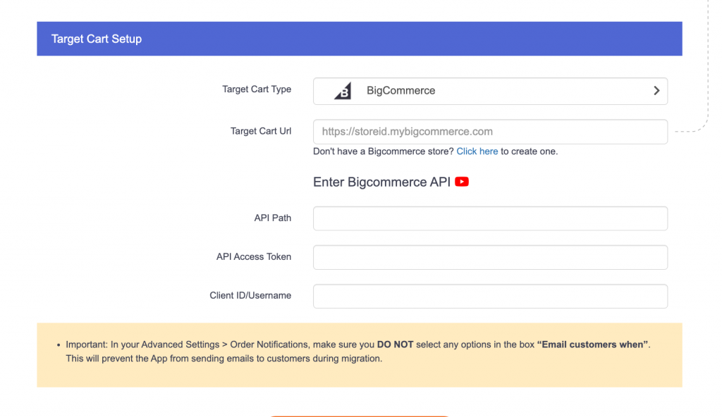Select the BigCommerce brand mark in the cart selector

[x=343, y=90]
